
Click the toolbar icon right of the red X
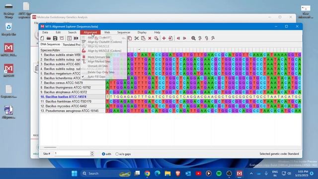click(x=156, y=38)
